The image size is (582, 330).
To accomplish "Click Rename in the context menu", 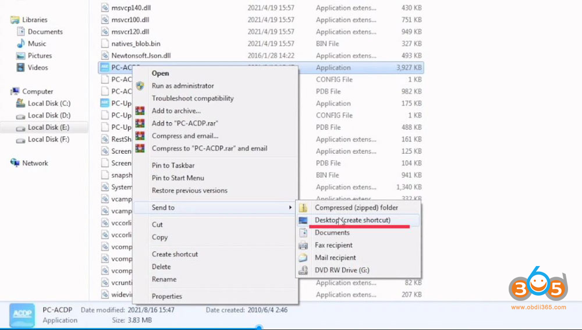I will 164,279.
